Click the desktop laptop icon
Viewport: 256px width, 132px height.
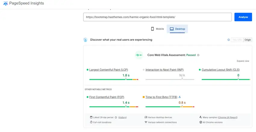[x=172, y=29]
